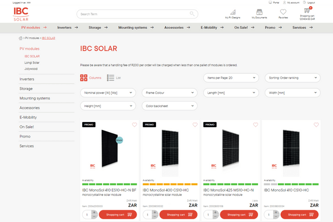Open Promo in top navigation
This screenshot has width=333, height=222.
tap(273, 27)
